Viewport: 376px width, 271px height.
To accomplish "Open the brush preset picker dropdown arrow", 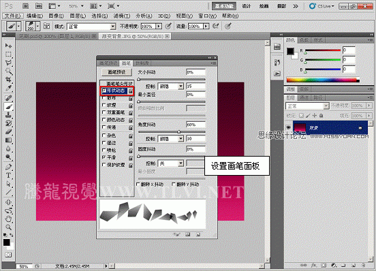I will pyautogui.click(x=38, y=26).
